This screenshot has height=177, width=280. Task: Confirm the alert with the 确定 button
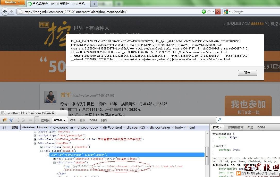[x=247, y=73]
